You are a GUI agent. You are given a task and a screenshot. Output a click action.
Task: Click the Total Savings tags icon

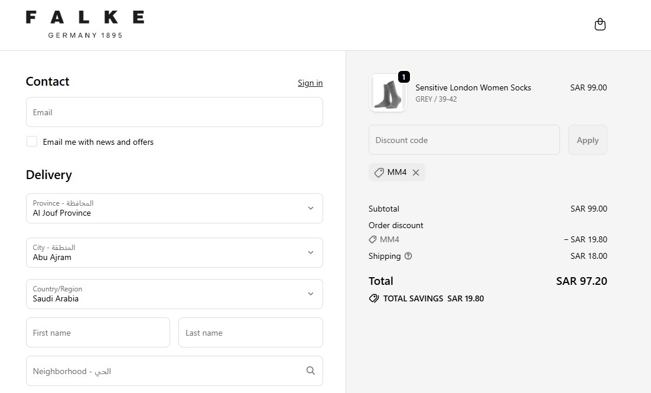click(374, 298)
